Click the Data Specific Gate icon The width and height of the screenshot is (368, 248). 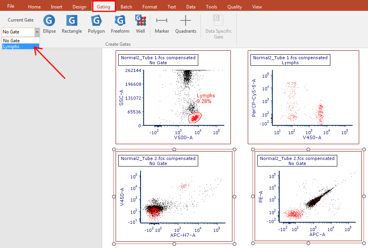tap(219, 26)
